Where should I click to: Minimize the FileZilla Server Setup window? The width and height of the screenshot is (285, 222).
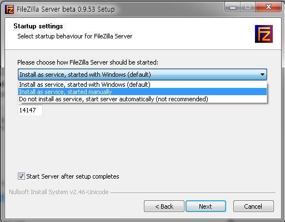233,7
